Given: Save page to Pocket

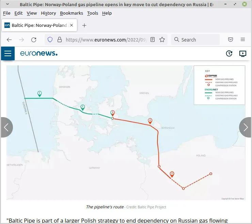Looking at the screenshot, I should (231, 39).
